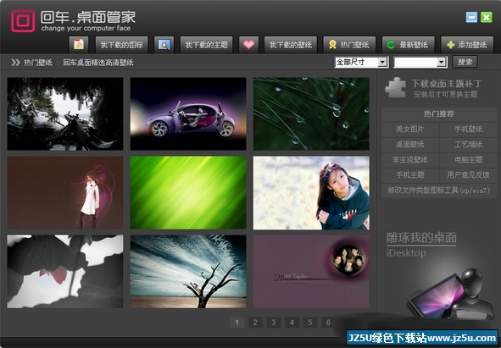Open 电脑主题 recommendation link
Image resolution: width=501 pixels, height=348 pixels.
coord(469,159)
